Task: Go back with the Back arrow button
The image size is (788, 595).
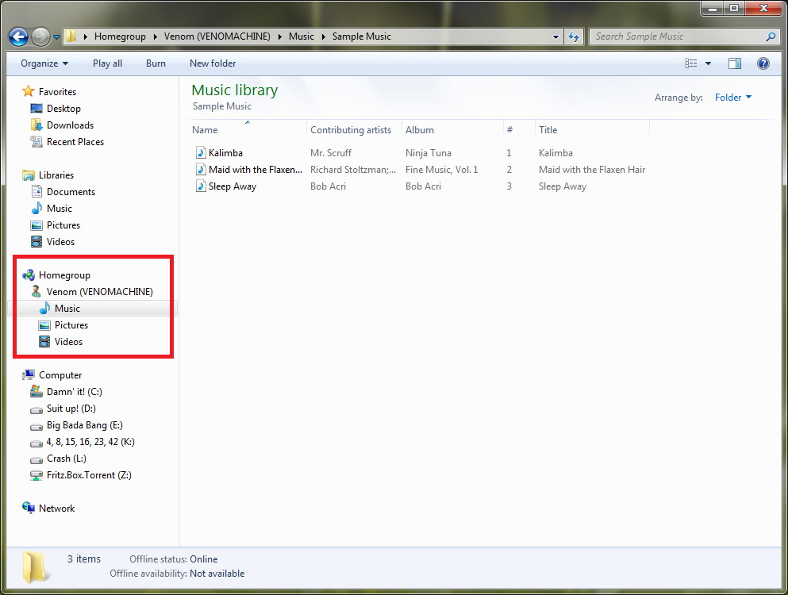Action: (x=18, y=36)
